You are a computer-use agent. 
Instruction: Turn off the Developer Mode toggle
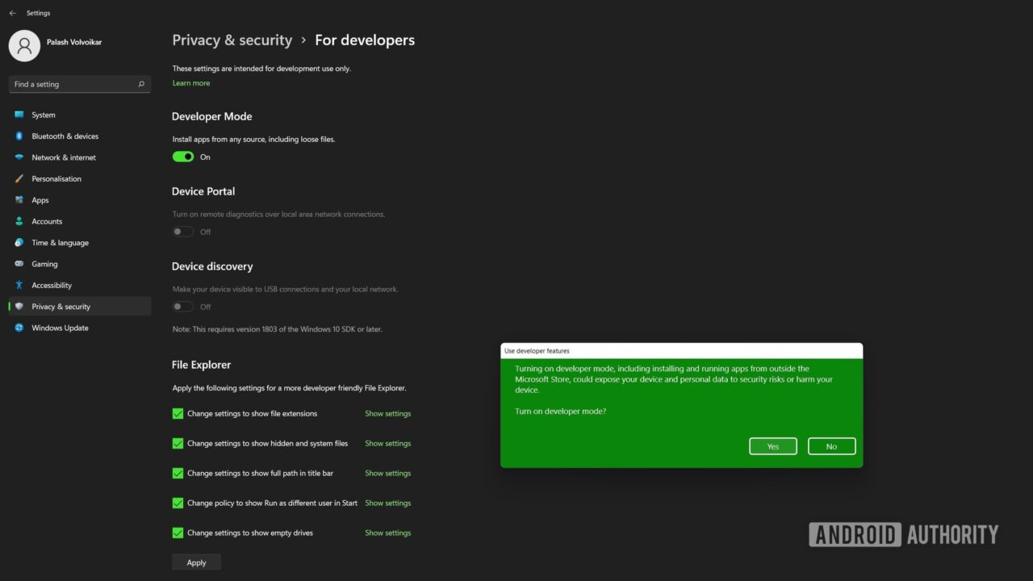pos(183,157)
